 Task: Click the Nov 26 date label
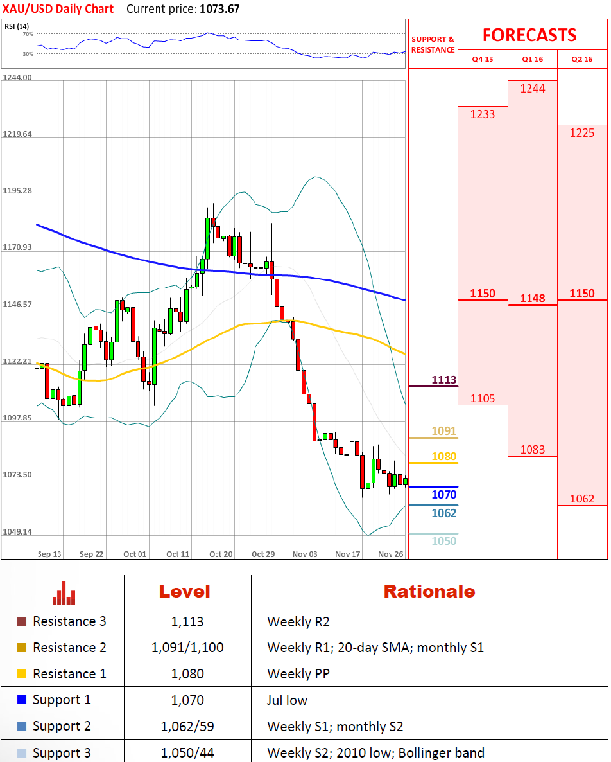pyautogui.click(x=391, y=554)
